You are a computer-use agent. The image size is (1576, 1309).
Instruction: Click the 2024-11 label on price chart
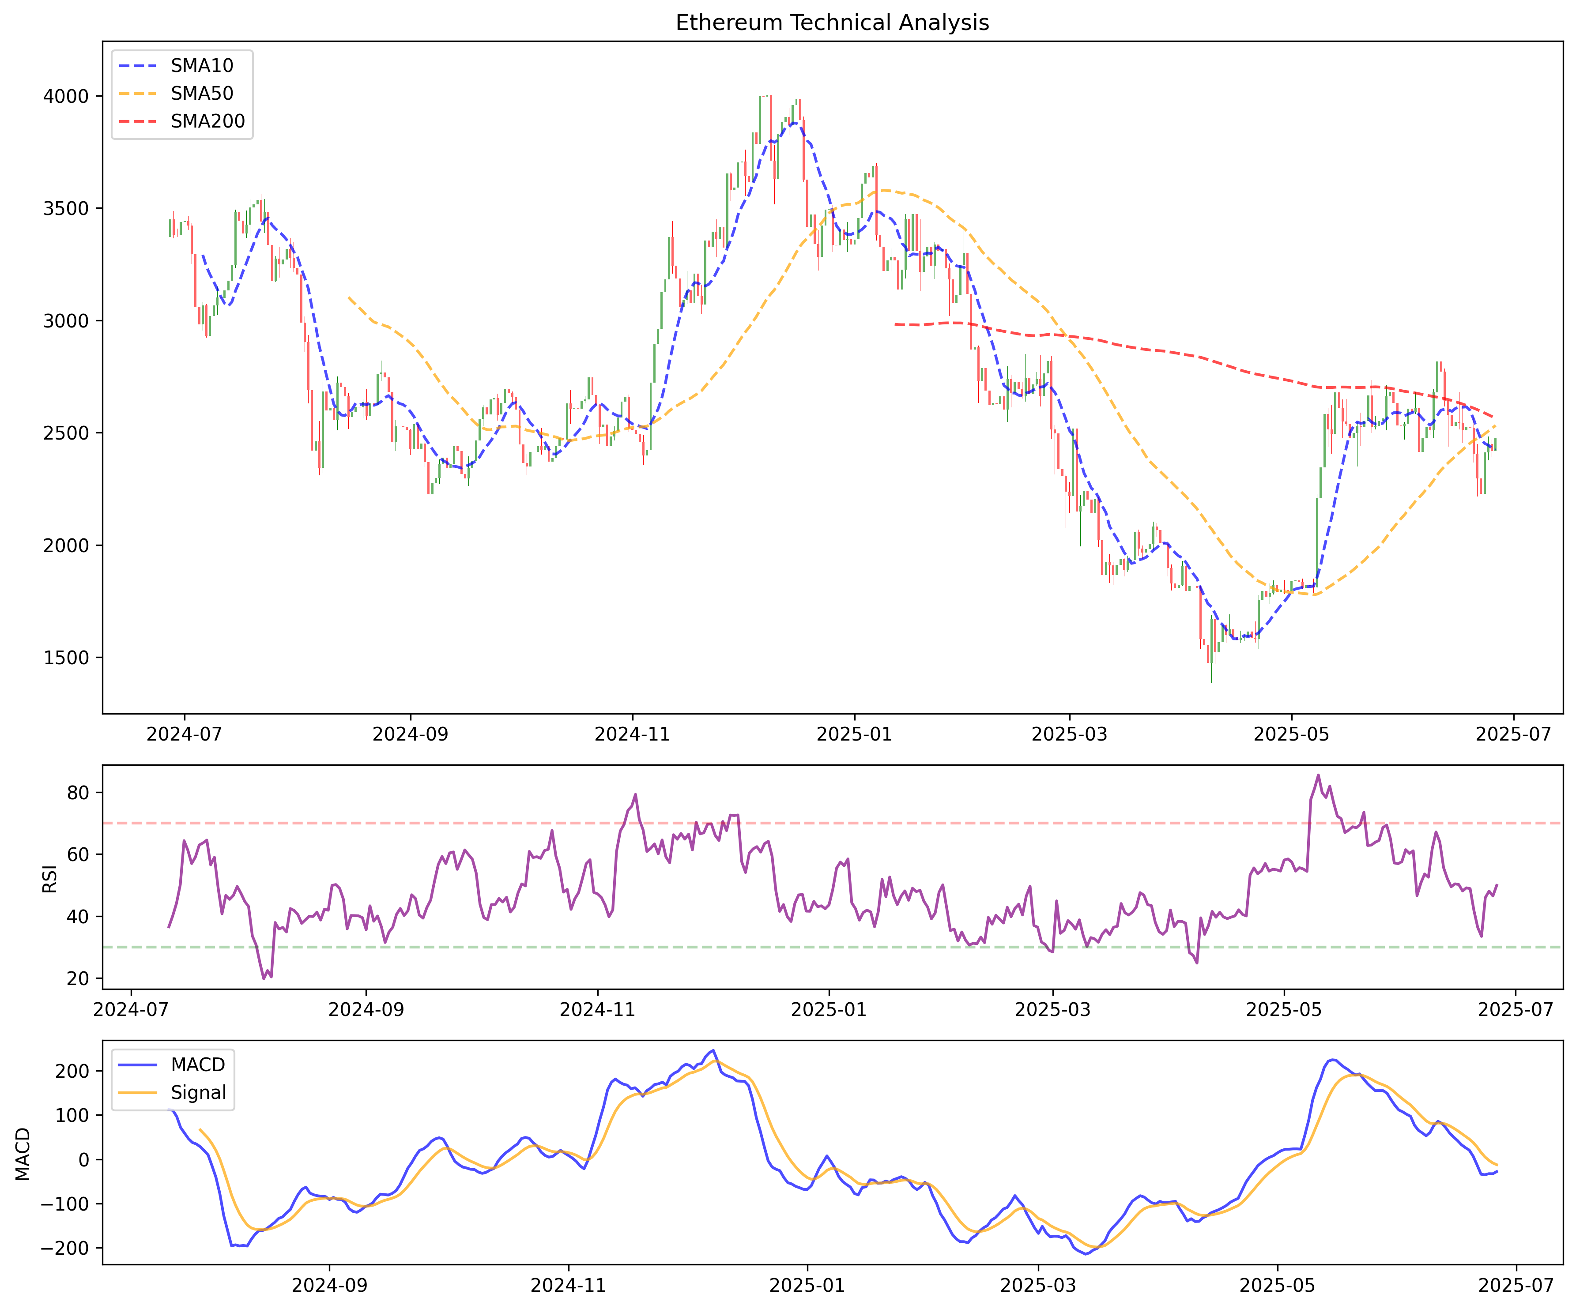click(x=632, y=734)
